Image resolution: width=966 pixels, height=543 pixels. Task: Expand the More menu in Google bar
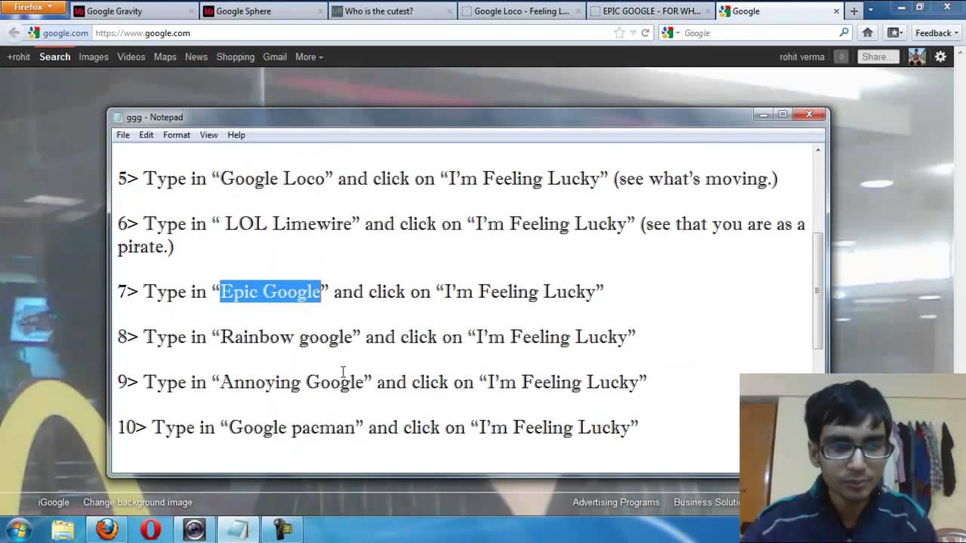309,57
